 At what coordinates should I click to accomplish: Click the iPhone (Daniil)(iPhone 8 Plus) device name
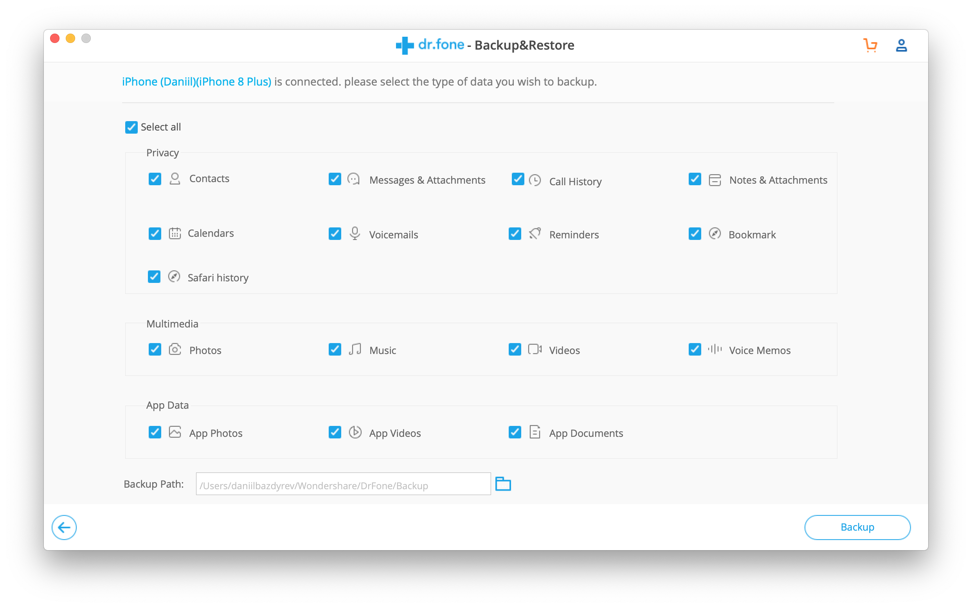pyautogui.click(x=196, y=82)
